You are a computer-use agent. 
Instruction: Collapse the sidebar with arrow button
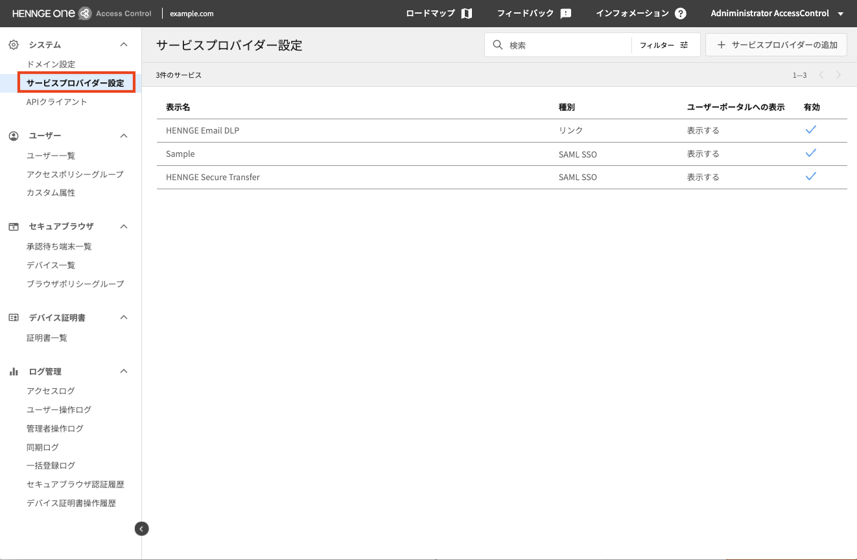141,529
